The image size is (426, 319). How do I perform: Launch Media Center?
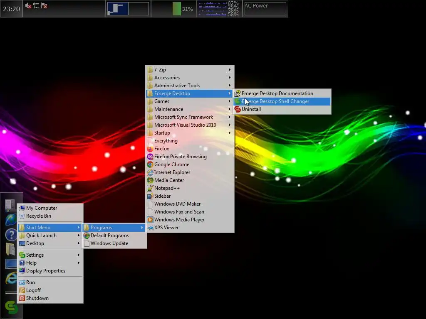tap(190, 180)
